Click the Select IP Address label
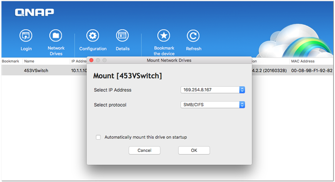335x182 pixels. (x=113, y=90)
